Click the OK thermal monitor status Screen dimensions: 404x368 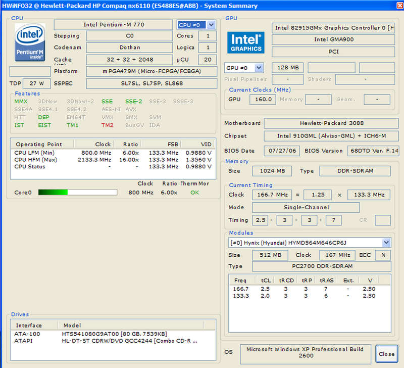pos(195,193)
